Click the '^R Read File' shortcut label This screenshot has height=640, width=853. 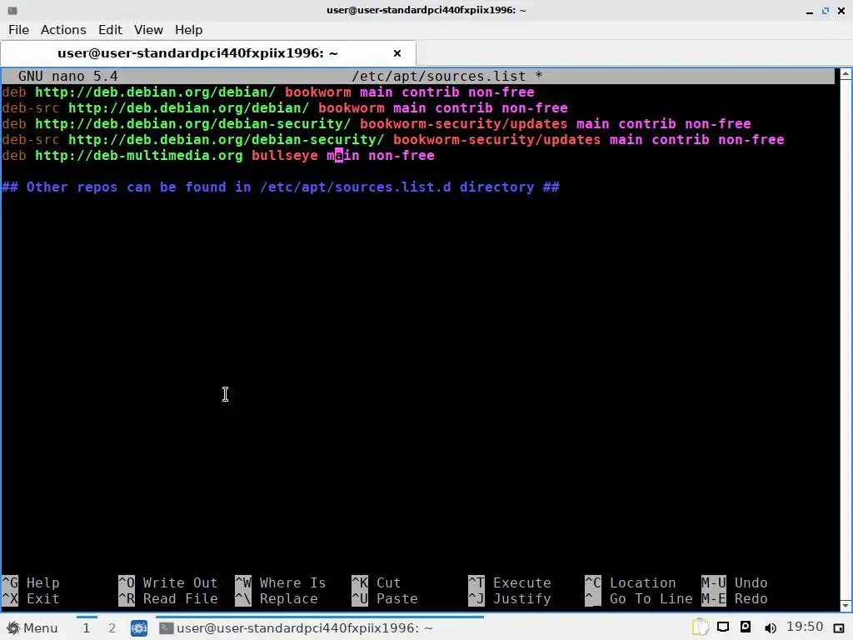(168, 598)
